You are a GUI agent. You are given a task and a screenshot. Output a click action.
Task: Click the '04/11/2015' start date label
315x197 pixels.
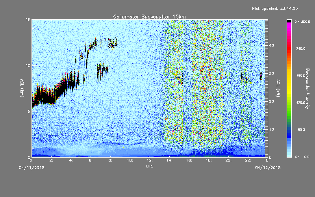click(31, 168)
